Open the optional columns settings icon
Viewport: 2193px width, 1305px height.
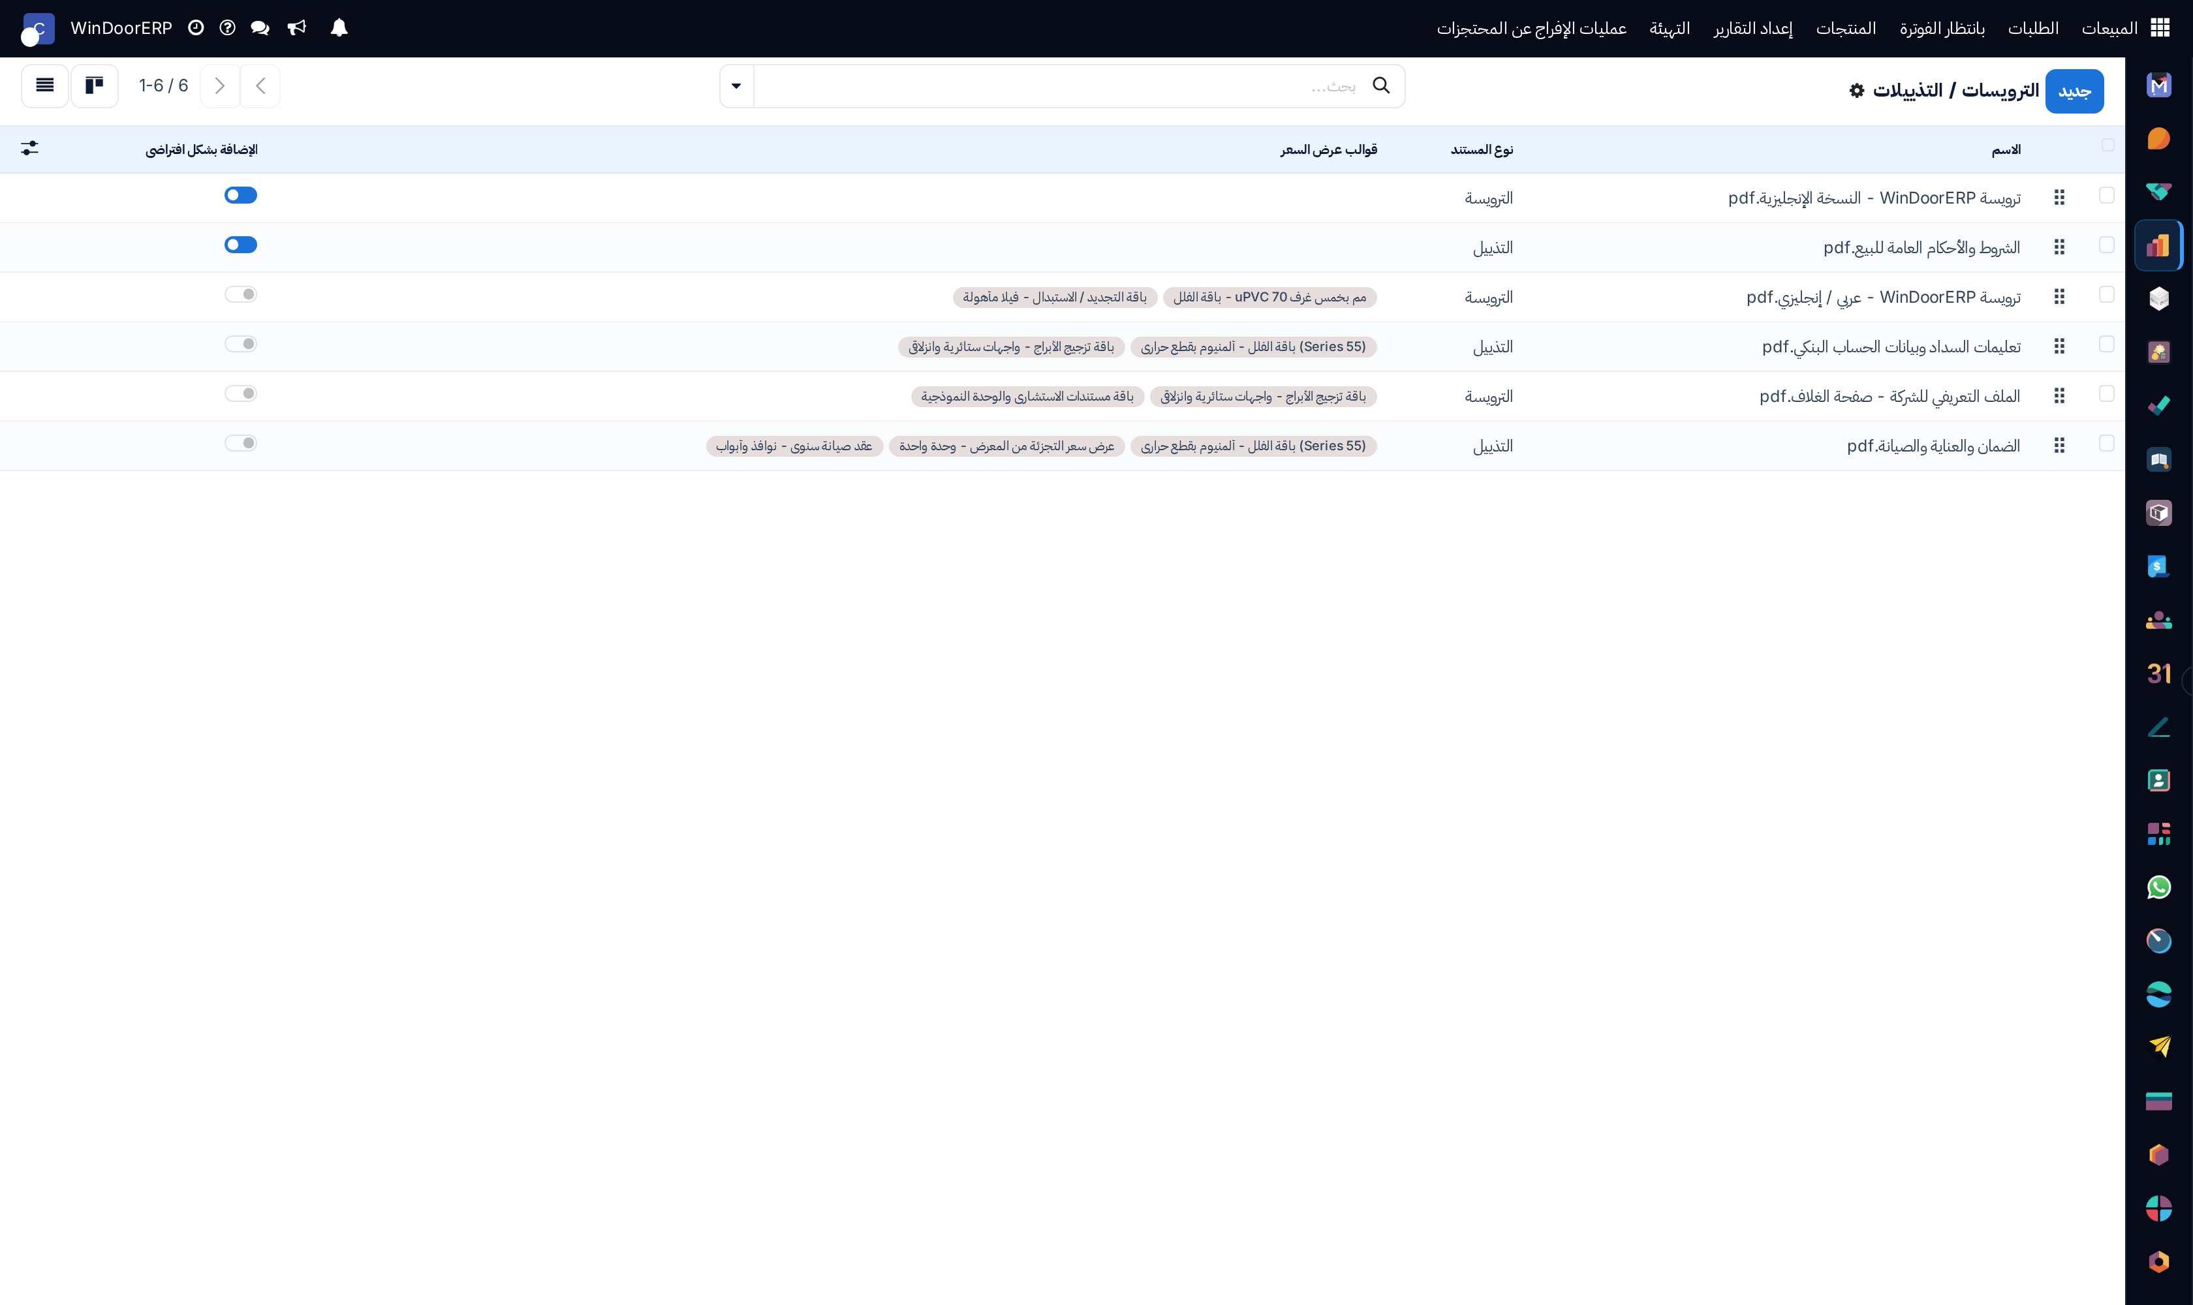[x=30, y=149]
